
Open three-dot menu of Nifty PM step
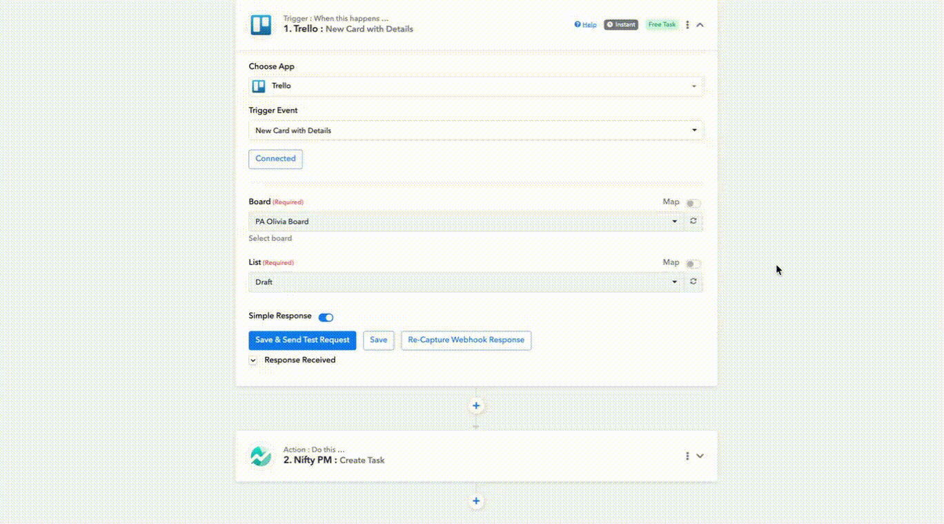687,456
